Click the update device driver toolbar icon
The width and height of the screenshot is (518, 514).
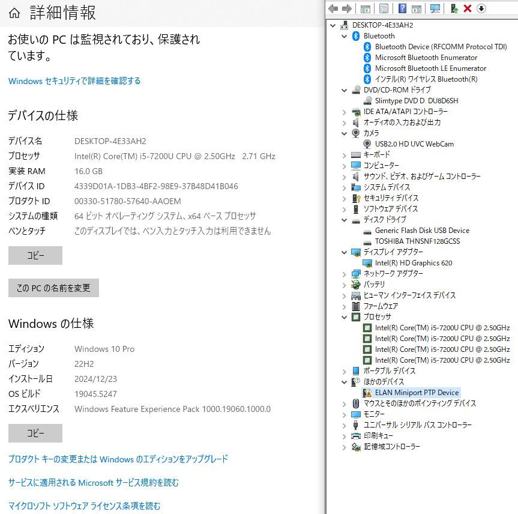[454, 8]
